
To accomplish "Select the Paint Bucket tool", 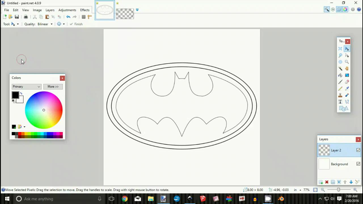I will [340, 75].
